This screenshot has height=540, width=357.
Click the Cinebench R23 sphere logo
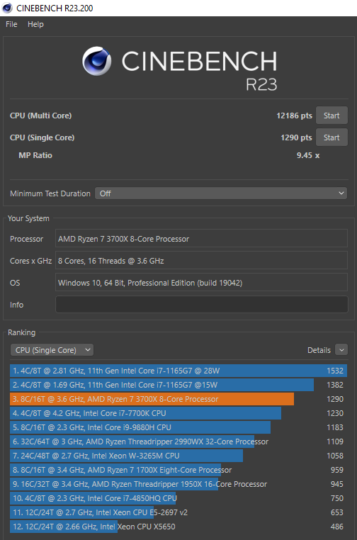[x=97, y=61]
